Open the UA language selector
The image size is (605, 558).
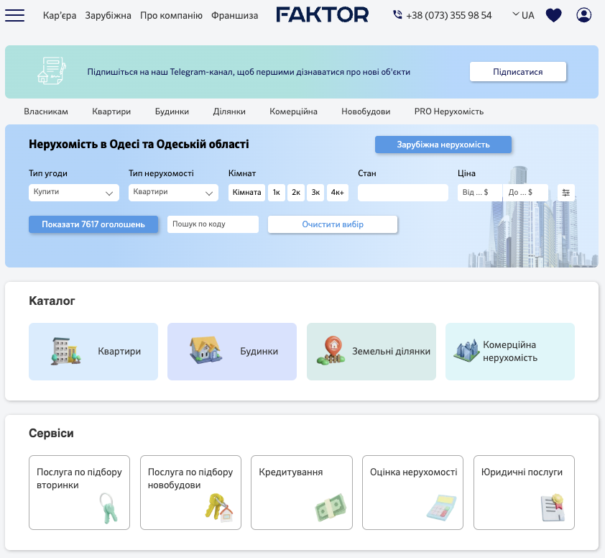point(523,15)
